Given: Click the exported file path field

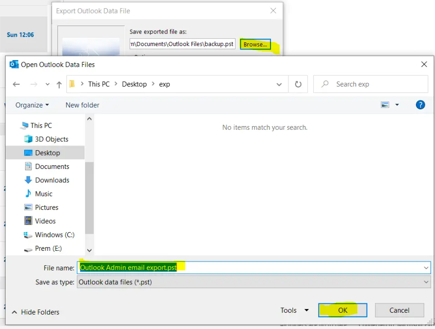Looking at the screenshot, I should click(x=183, y=44).
